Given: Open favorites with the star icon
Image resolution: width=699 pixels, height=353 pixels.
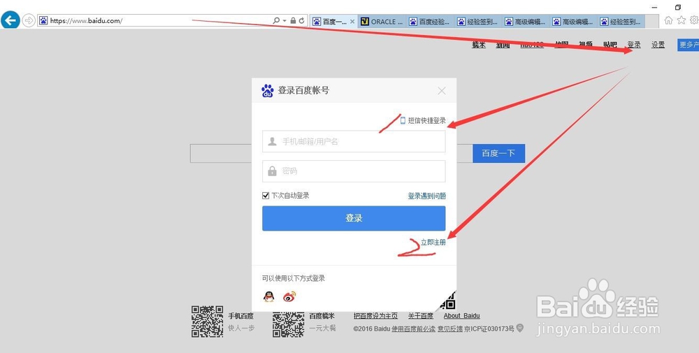Looking at the screenshot, I should [x=681, y=20].
